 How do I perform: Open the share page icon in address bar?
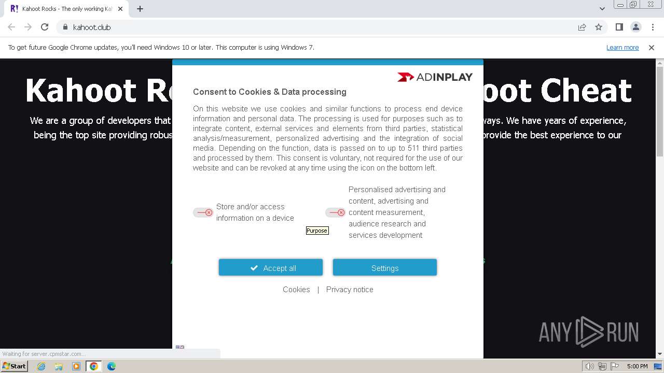pos(582,27)
